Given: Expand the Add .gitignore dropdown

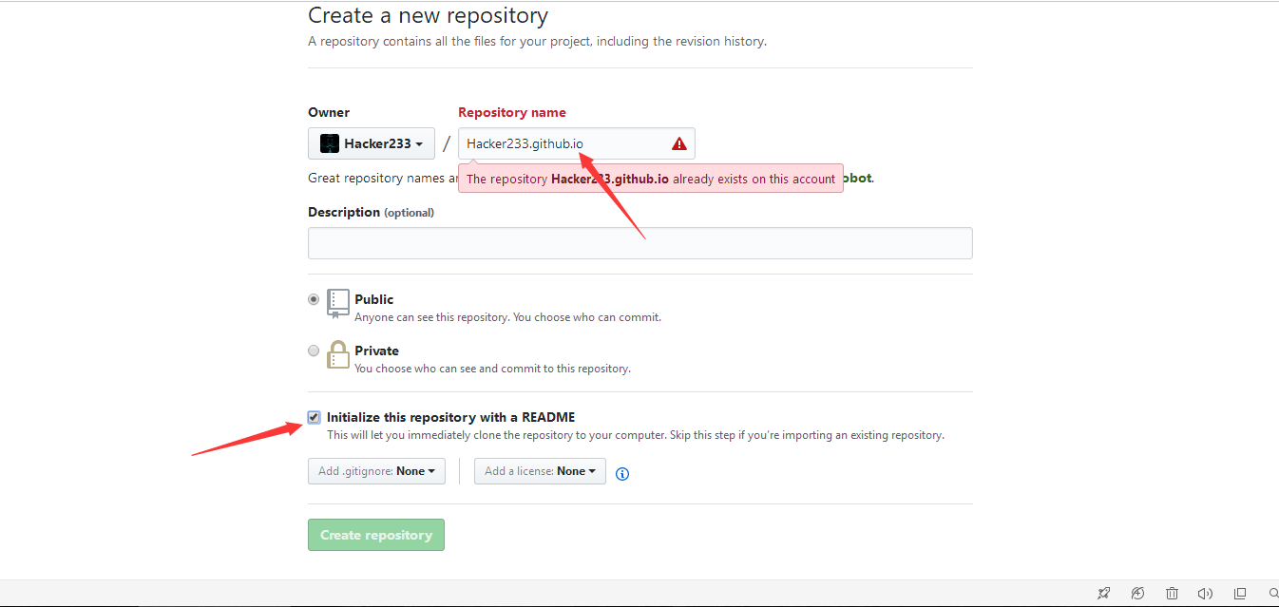Looking at the screenshot, I should pyautogui.click(x=376, y=471).
